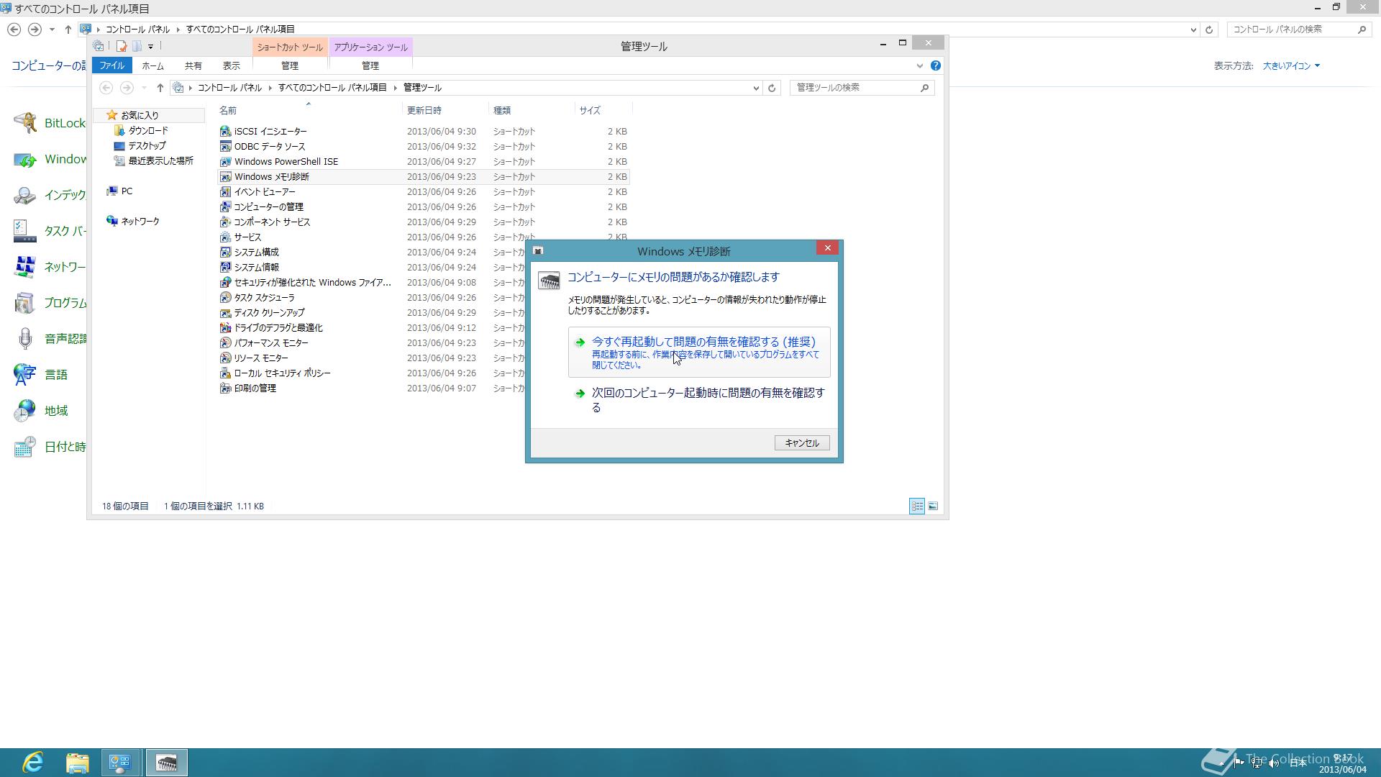The width and height of the screenshot is (1381, 777).
Task: Select the サービス icon in list
Action: (225, 237)
